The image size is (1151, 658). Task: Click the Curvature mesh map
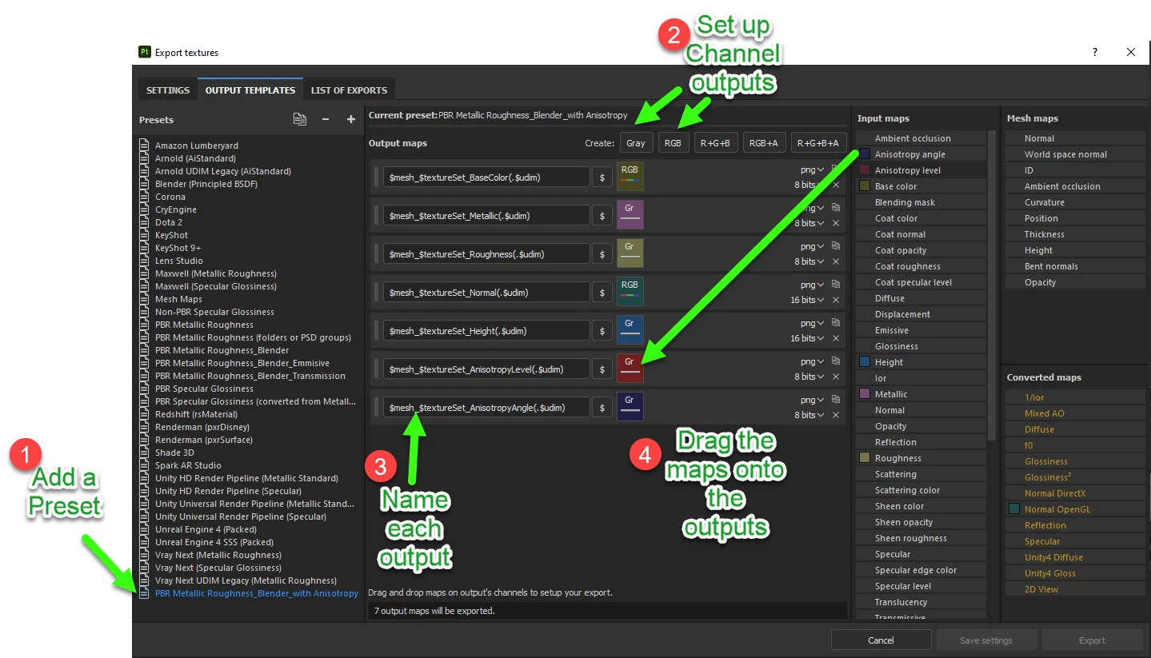(x=1075, y=202)
